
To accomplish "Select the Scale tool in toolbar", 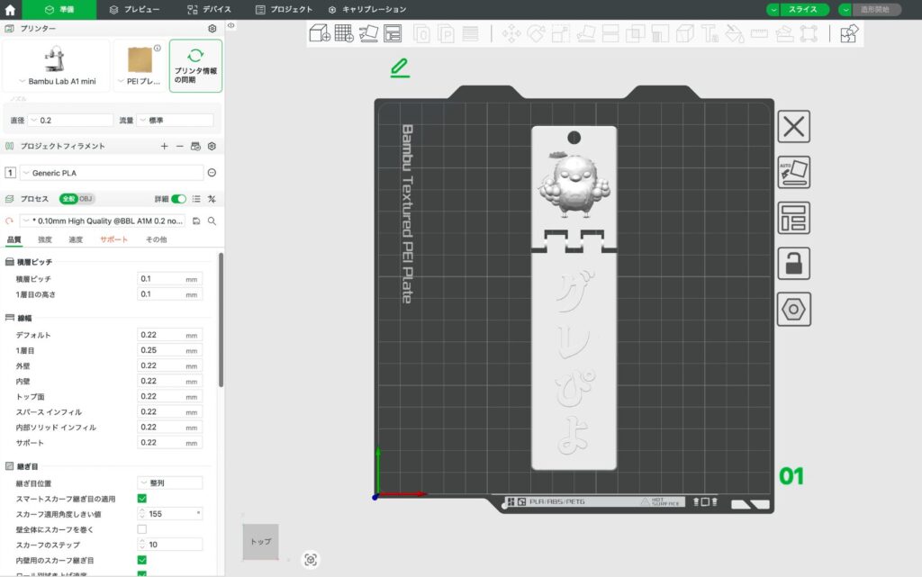I will click(561, 33).
